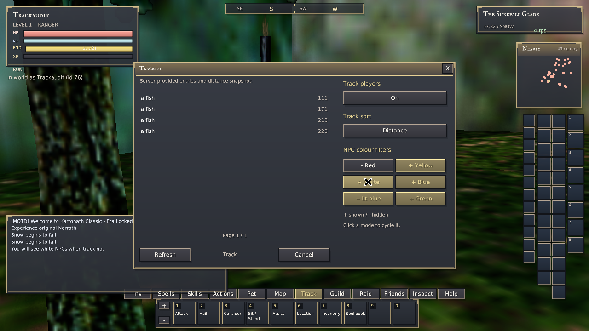This screenshot has height=331, width=589.
Task: Refresh the tracking list
Action: click(165, 255)
